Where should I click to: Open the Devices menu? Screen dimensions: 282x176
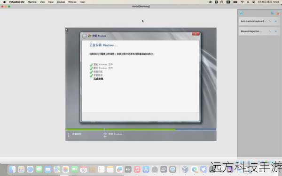click(x=61, y=2)
